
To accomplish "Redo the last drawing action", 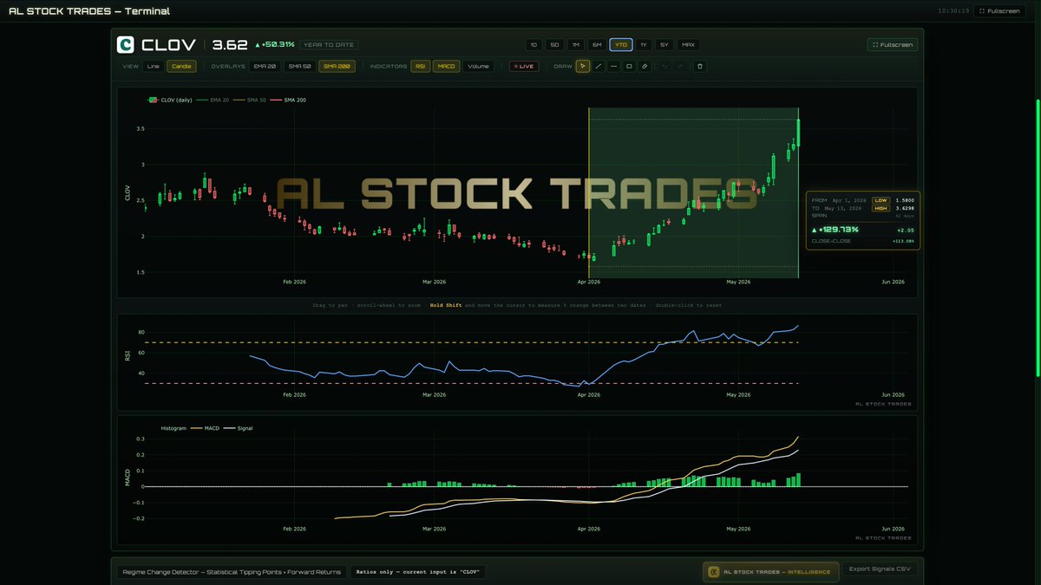I will [680, 66].
